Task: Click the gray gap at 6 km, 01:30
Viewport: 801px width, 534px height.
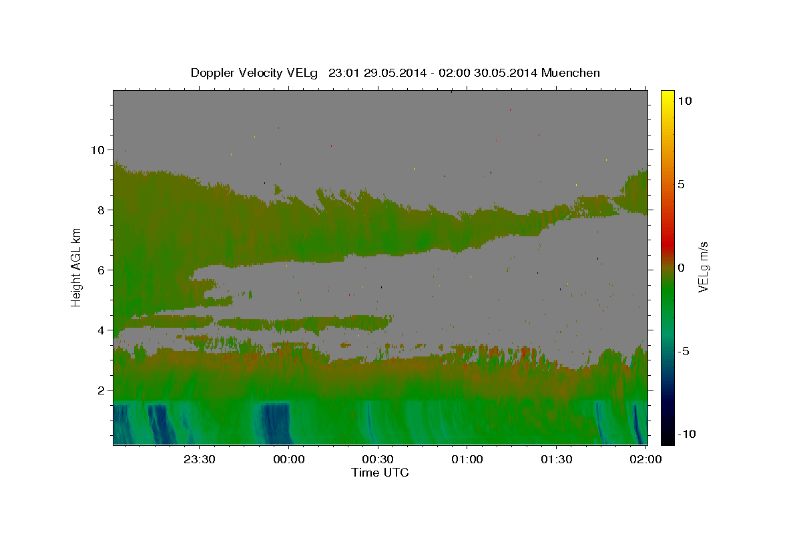Action: click(x=557, y=270)
